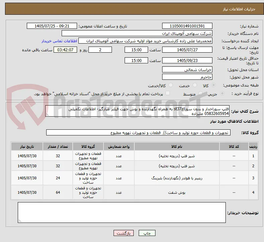Click the empty توضیحات خریدار text area

tap(122, 213)
